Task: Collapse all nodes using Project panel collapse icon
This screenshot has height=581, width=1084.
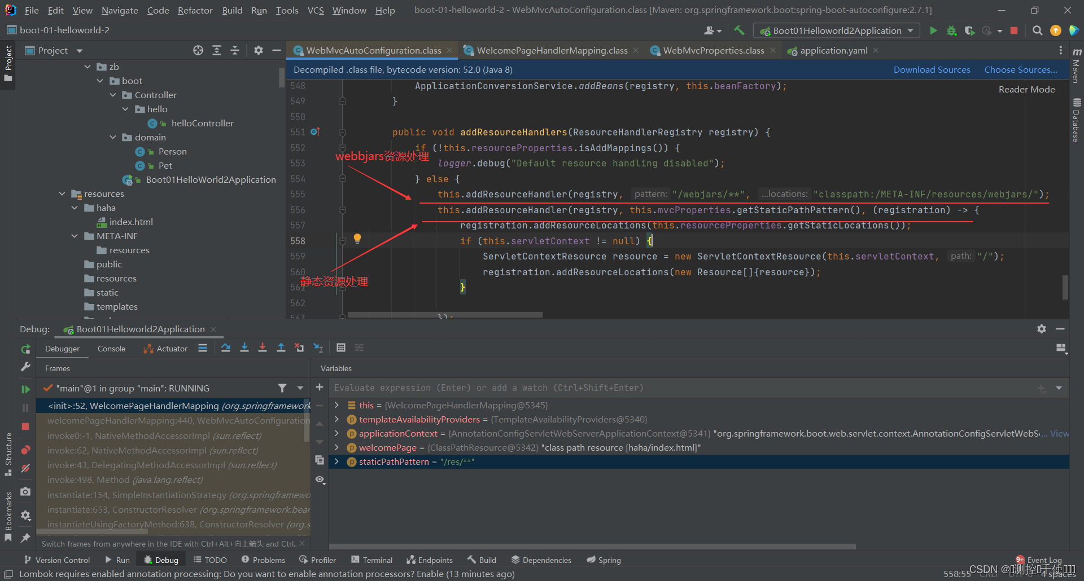Action: click(x=235, y=50)
